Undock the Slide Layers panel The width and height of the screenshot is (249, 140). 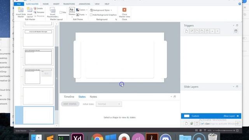pos(237,87)
